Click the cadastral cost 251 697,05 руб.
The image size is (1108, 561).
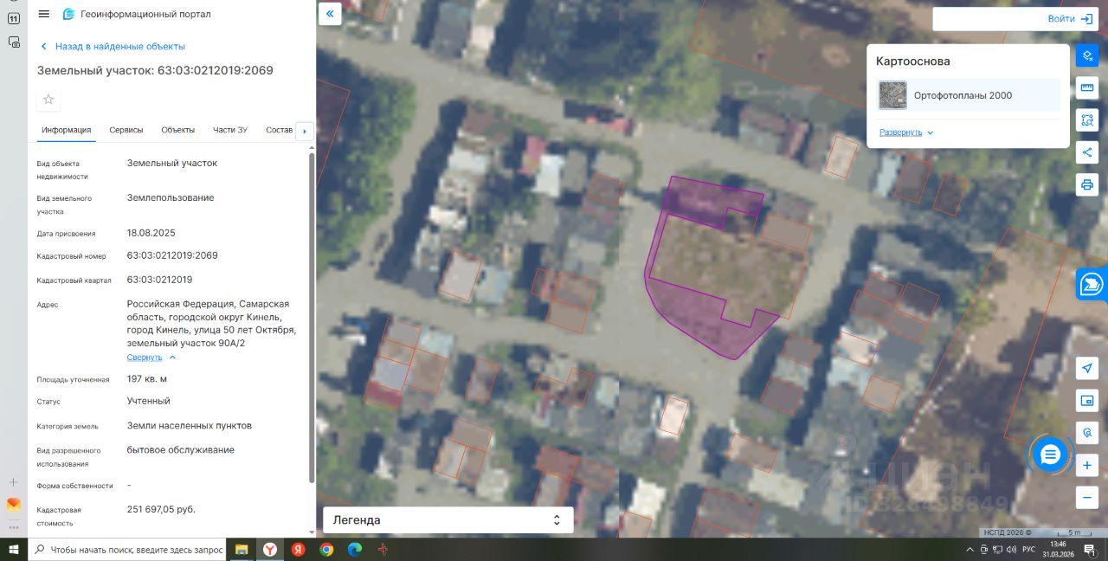161,509
